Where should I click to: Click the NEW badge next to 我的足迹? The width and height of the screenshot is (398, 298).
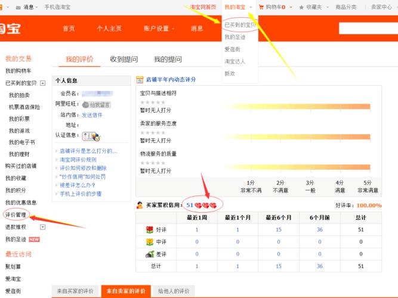pos(34,240)
